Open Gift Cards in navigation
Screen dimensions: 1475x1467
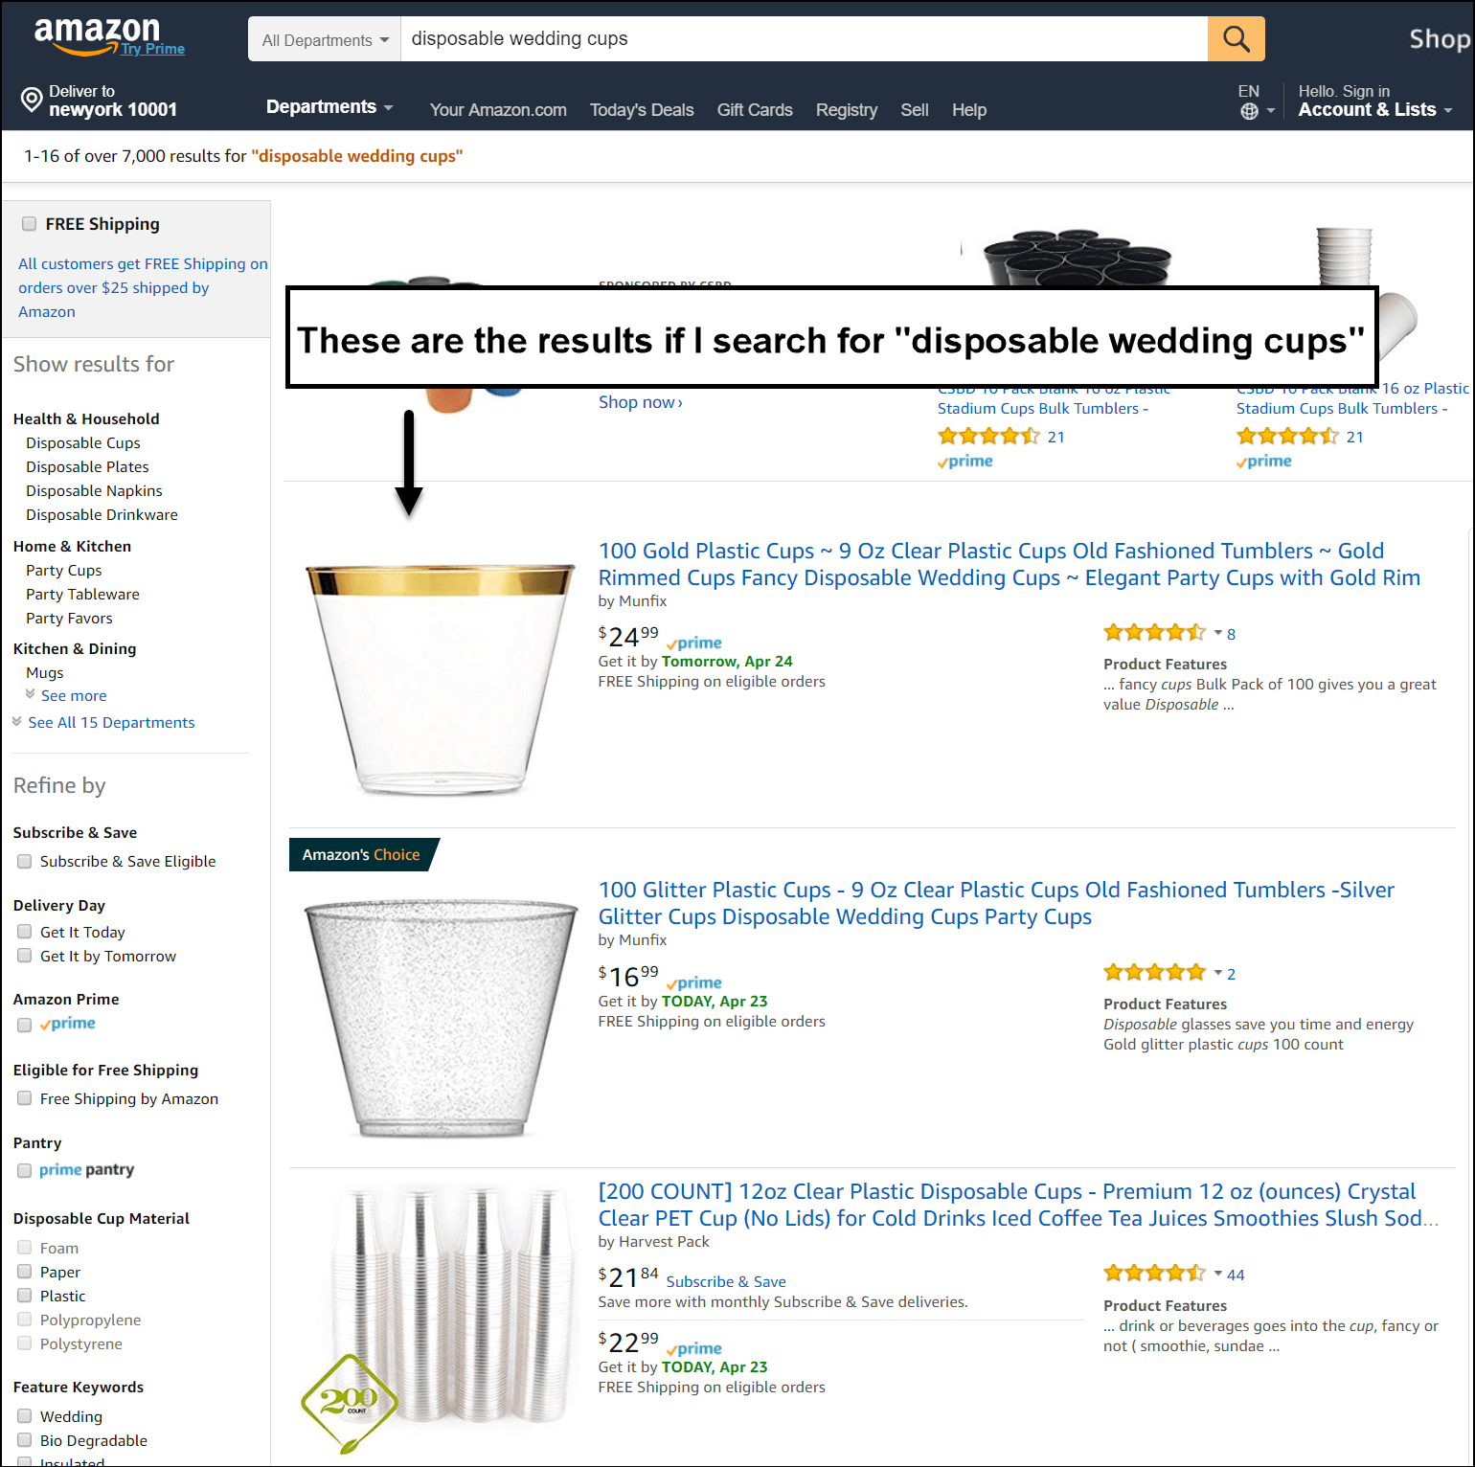(x=755, y=110)
